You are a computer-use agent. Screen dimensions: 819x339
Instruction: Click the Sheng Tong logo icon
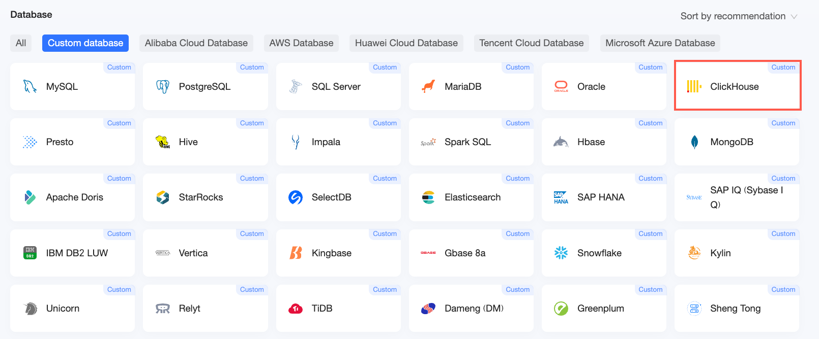(x=694, y=309)
